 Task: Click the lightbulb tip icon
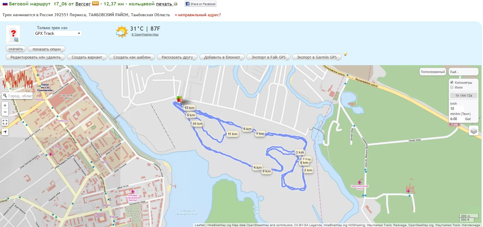pos(345,54)
